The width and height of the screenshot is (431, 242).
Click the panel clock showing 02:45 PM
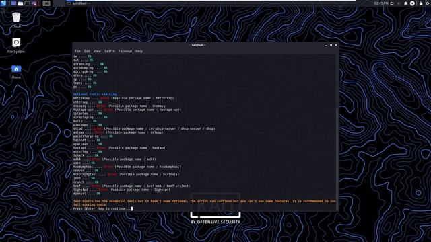point(381,3)
